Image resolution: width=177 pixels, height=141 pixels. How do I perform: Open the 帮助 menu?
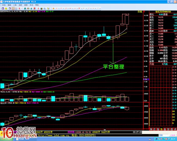pos(37,5)
